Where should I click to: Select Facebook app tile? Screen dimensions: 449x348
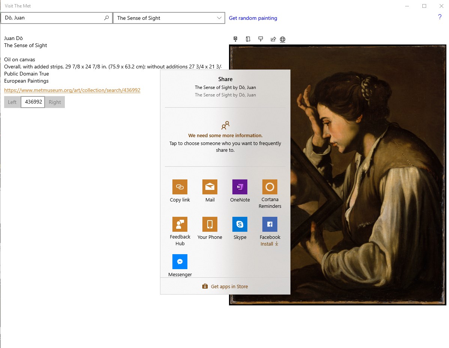click(270, 224)
